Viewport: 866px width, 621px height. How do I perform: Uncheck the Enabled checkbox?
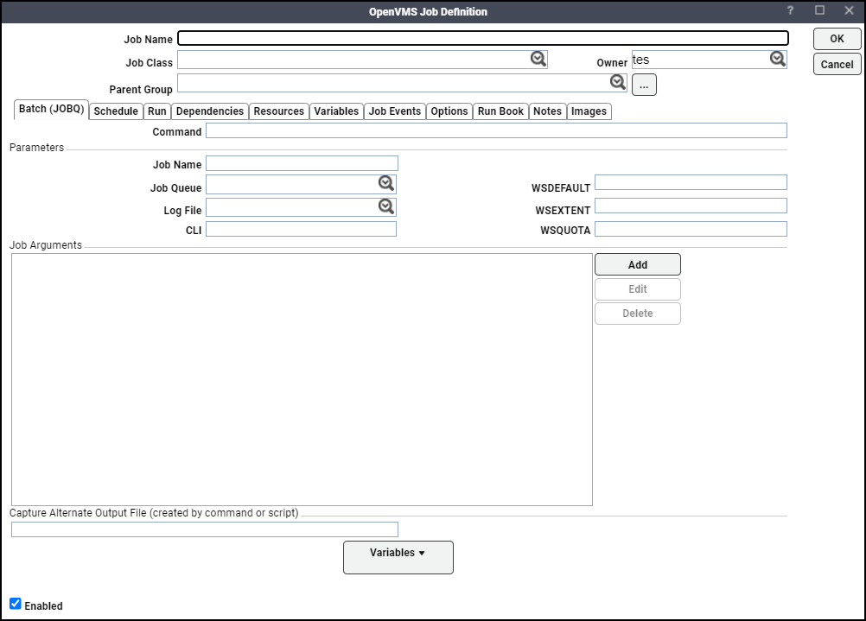(16, 604)
